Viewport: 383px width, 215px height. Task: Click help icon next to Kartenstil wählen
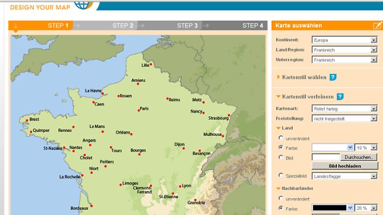click(333, 77)
